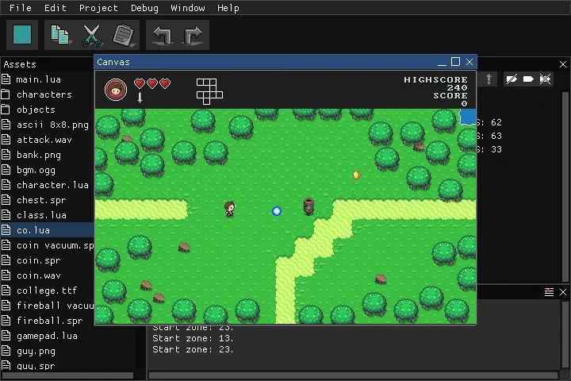Click the Paste clipboard icon
This screenshot has width=571, height=381.
tap(123, 35)
